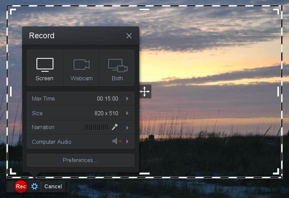Click the move crosshair handle icon
This screenshot has height=198, width=289.
(x=145, y=92)
